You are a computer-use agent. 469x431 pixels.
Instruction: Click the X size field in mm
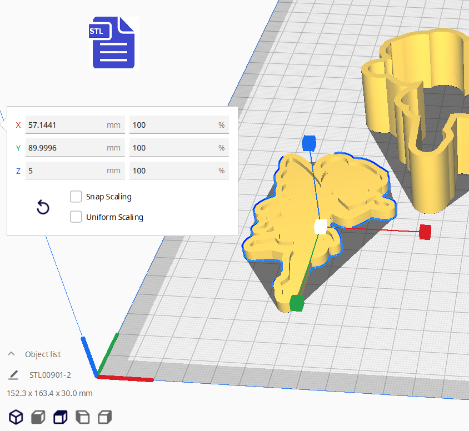pos(66,125)
